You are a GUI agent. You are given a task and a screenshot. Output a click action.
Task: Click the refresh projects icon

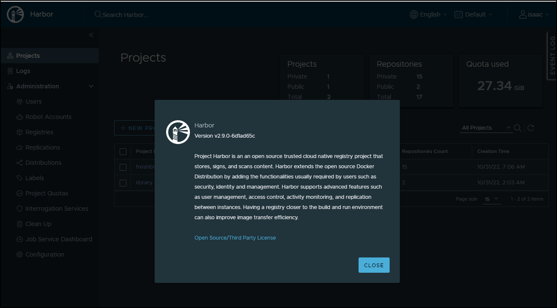pos(531,128)
